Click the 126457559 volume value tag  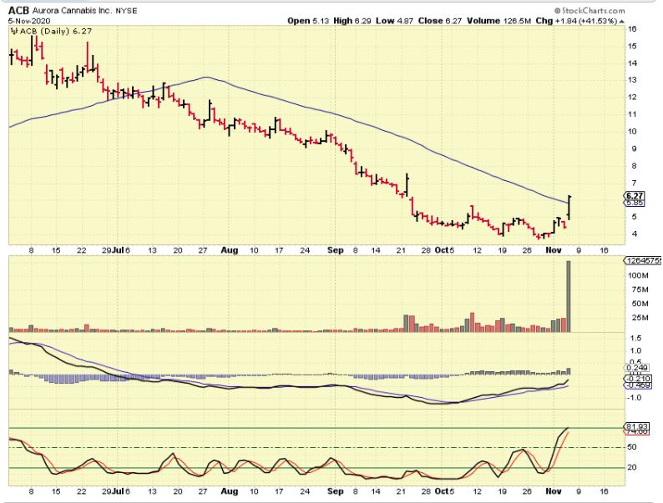coord(643,261)
